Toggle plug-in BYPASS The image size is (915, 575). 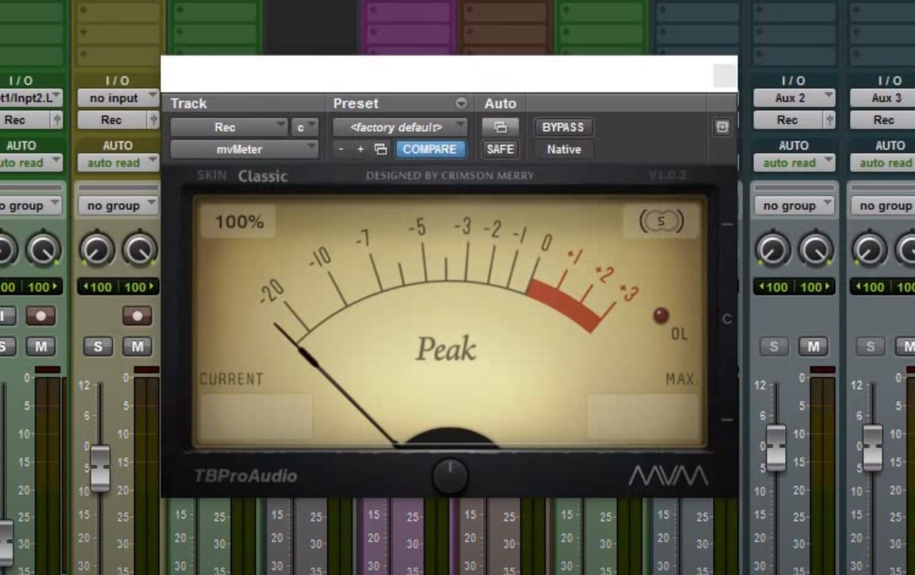563,127
